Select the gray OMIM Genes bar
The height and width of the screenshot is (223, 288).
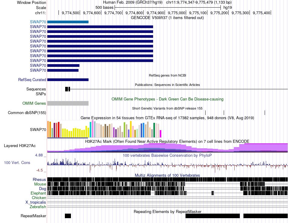tap(68, 103)
